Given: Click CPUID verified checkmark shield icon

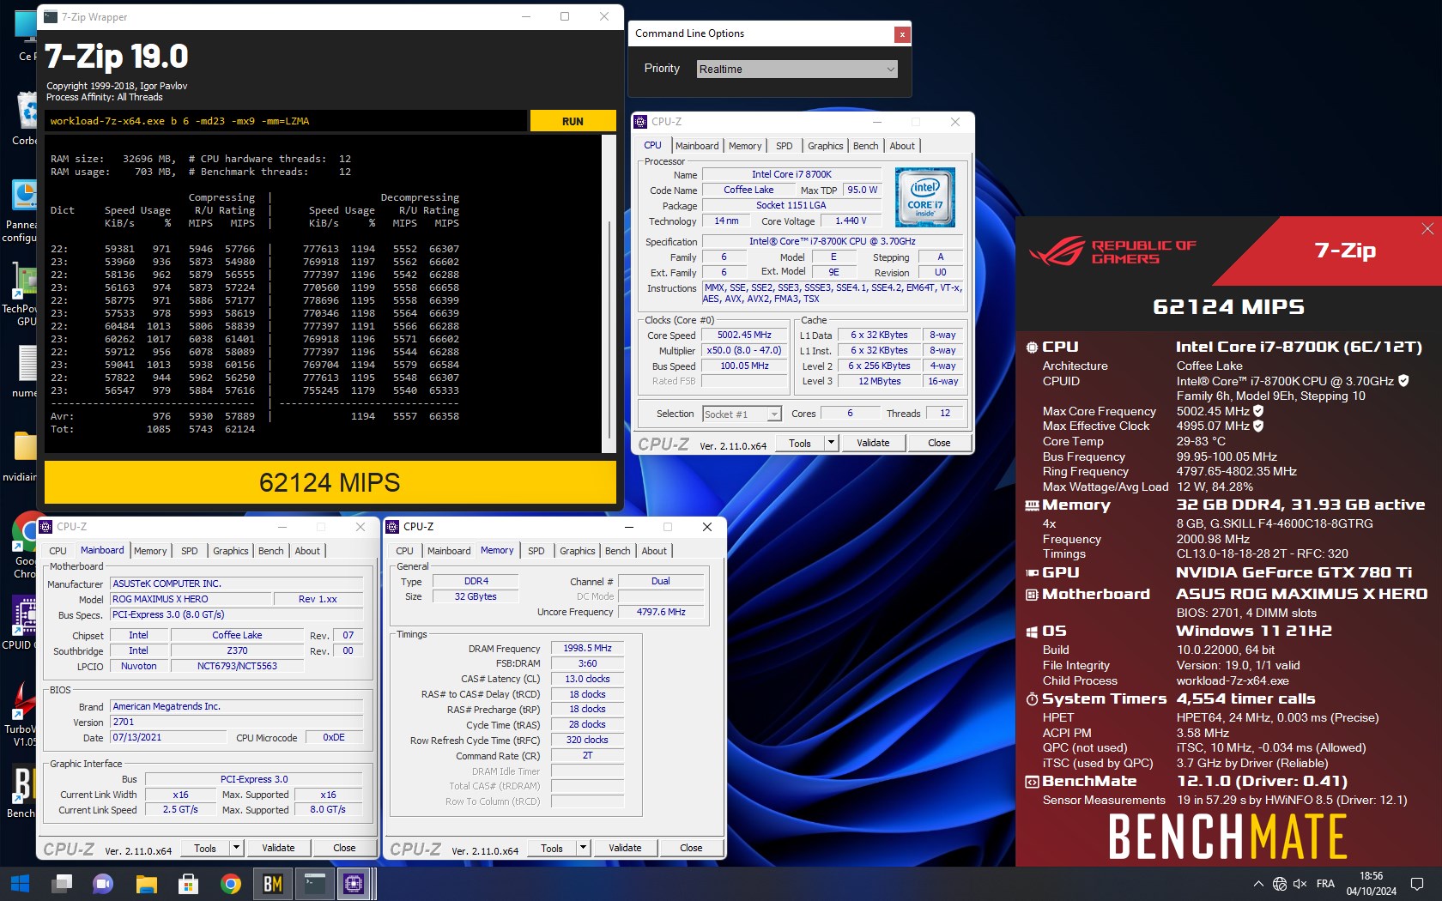Looking at the screenshot, I should [x=1403, y=380].
